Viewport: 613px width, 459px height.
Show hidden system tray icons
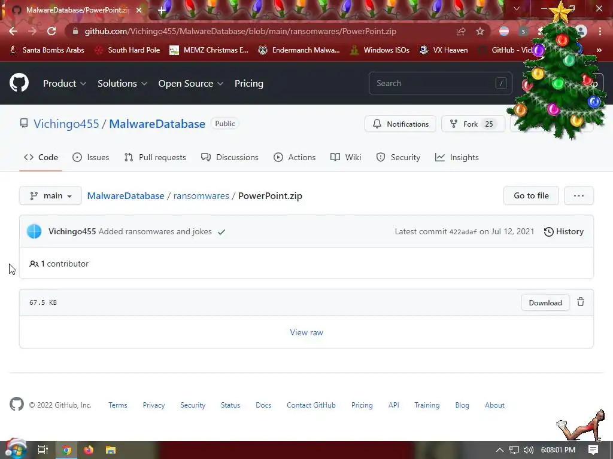(500, 450)
